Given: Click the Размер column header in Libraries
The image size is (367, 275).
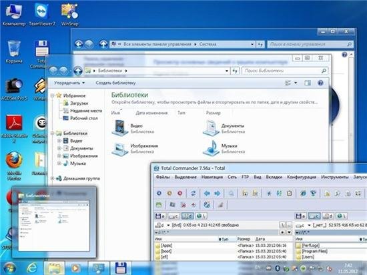Looking at the screenshot, I should (213, 113).
